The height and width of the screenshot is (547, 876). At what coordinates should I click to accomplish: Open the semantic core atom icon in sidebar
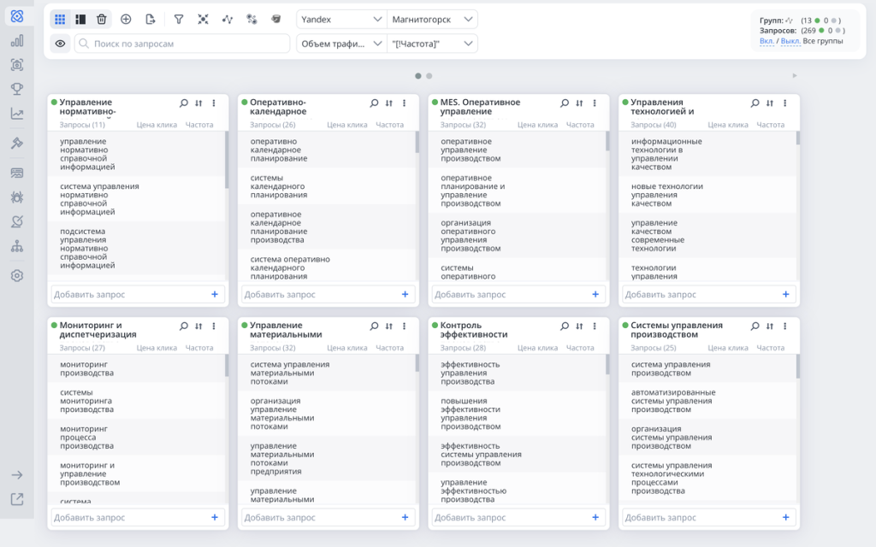(x=17, y=16)
